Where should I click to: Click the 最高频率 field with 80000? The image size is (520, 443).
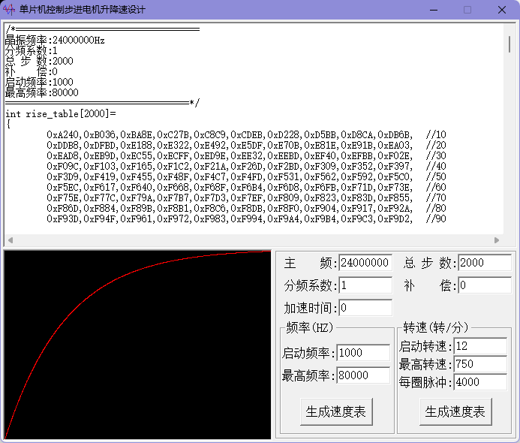[x=363, y=375]
